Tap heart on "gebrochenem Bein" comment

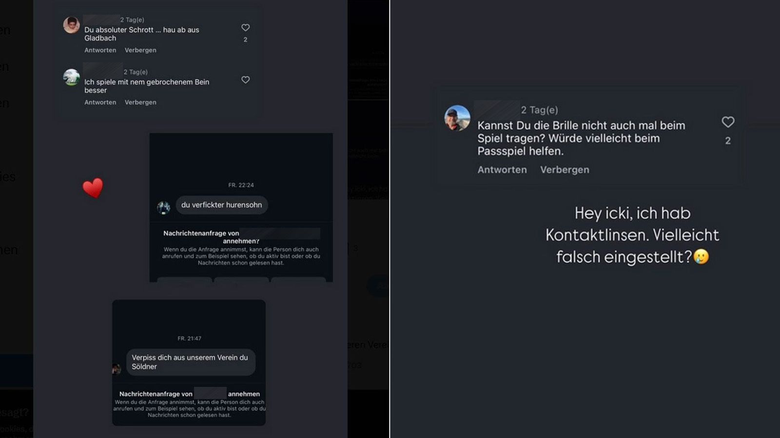coord(245,80)
